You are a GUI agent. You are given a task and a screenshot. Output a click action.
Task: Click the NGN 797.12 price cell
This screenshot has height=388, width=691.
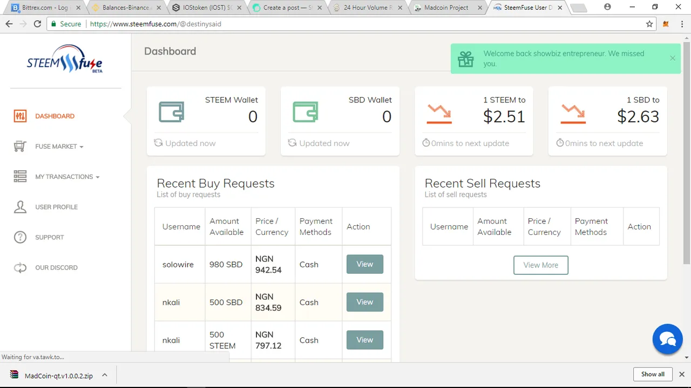click(273, 340)
